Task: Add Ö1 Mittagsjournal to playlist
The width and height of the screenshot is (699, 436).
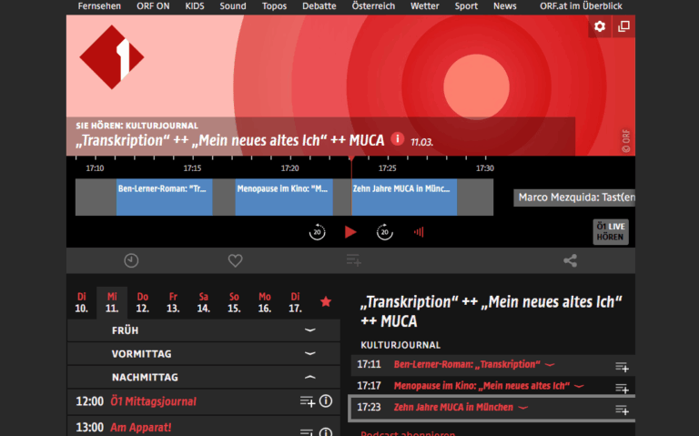Action: point(307,401)
